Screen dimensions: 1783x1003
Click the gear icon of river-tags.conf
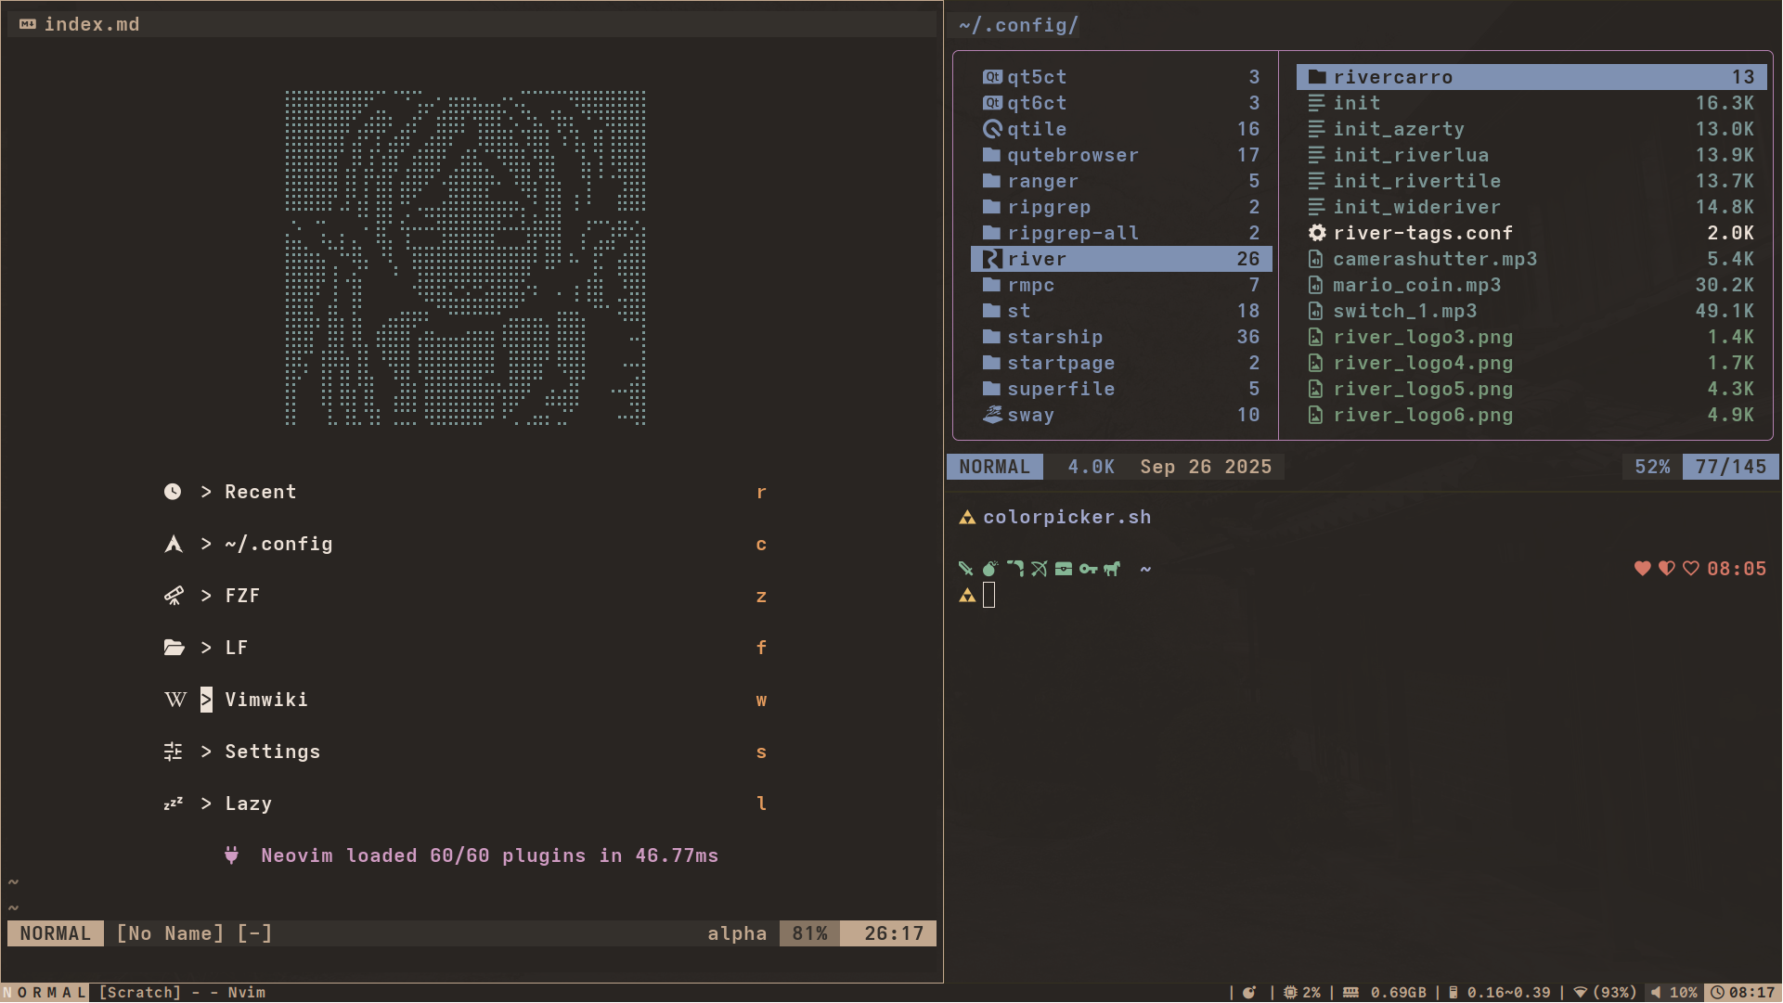pyautogui.click(x=1317, y=233)
